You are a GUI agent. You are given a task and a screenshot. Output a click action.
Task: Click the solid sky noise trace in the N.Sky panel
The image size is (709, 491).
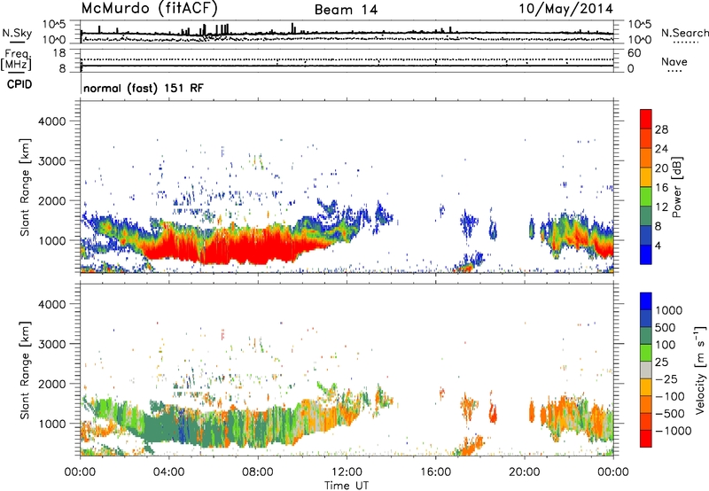(347, 34)
